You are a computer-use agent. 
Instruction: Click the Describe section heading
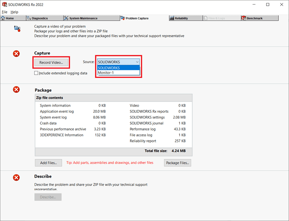(x=43, y=176)
